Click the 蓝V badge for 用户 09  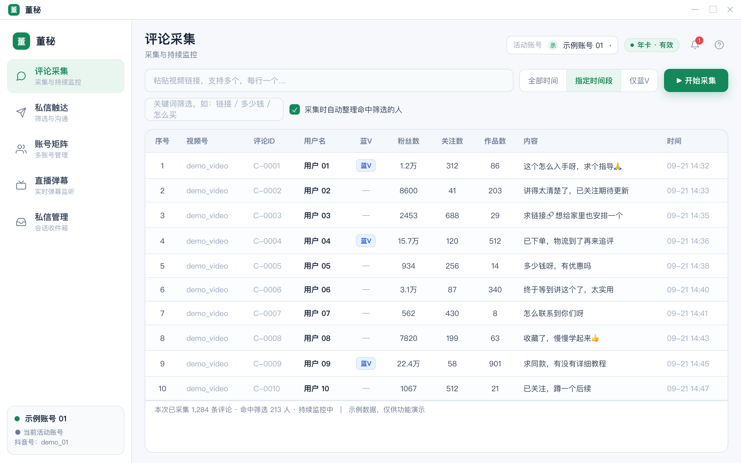pos(366,363)
